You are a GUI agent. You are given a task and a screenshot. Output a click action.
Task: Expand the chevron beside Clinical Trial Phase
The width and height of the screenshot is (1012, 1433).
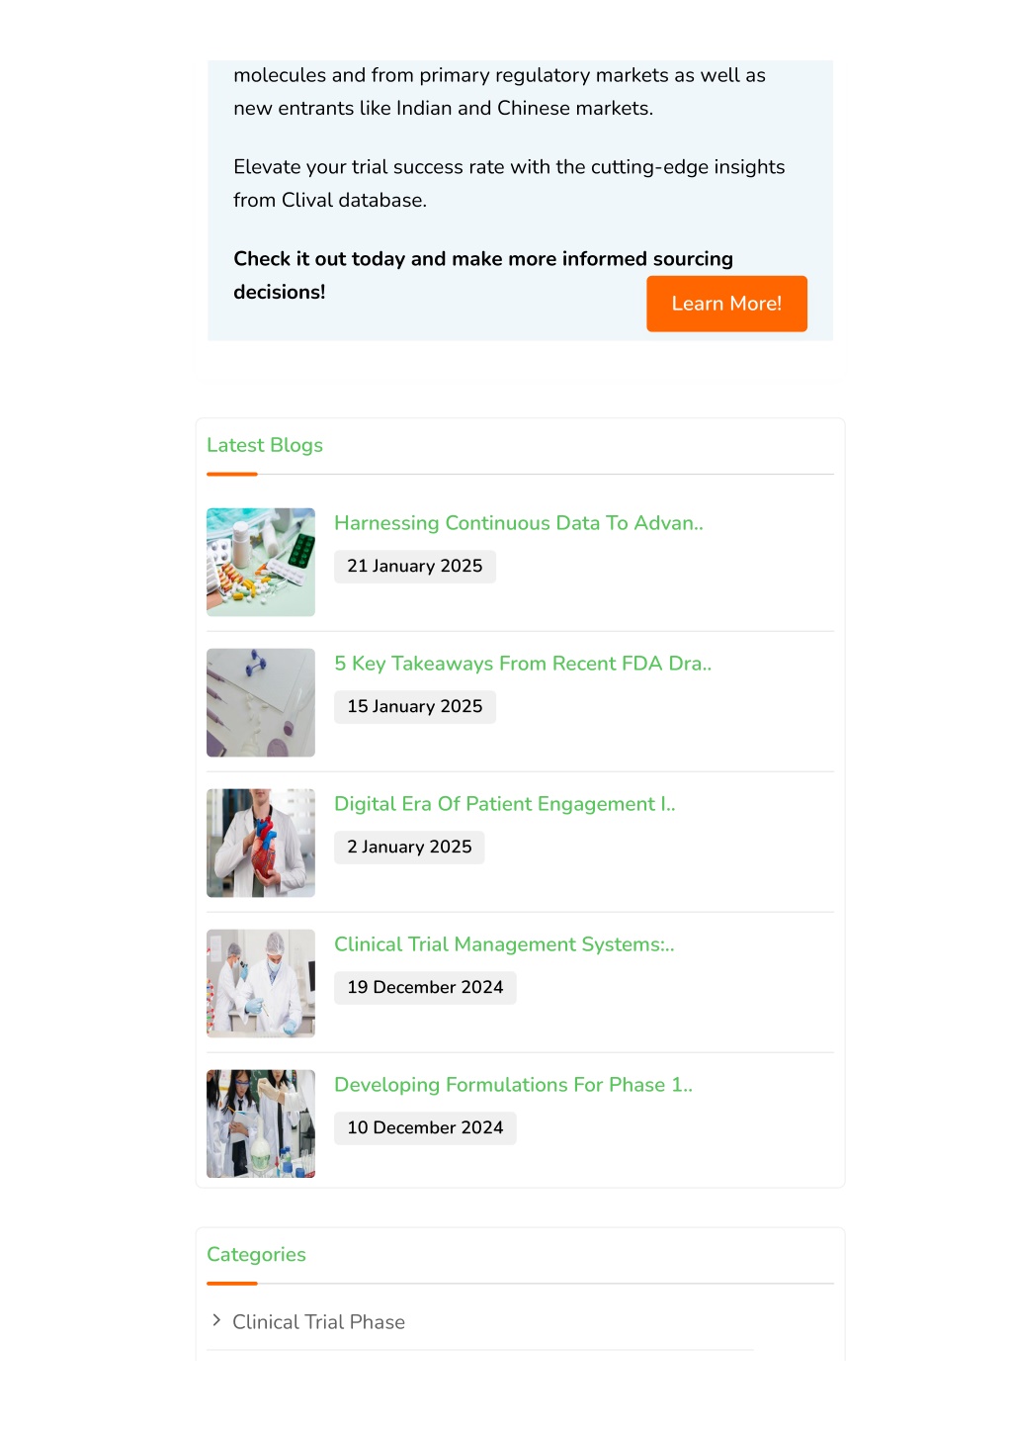pyautogui.click(x=216, y=1320)
